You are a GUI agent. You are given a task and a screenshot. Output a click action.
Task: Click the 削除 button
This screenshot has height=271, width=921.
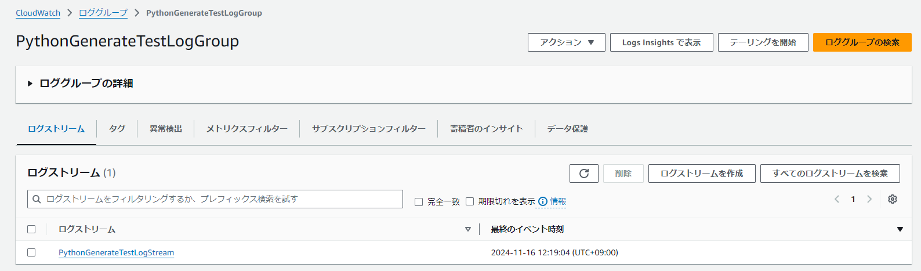(x=623, y=174)
